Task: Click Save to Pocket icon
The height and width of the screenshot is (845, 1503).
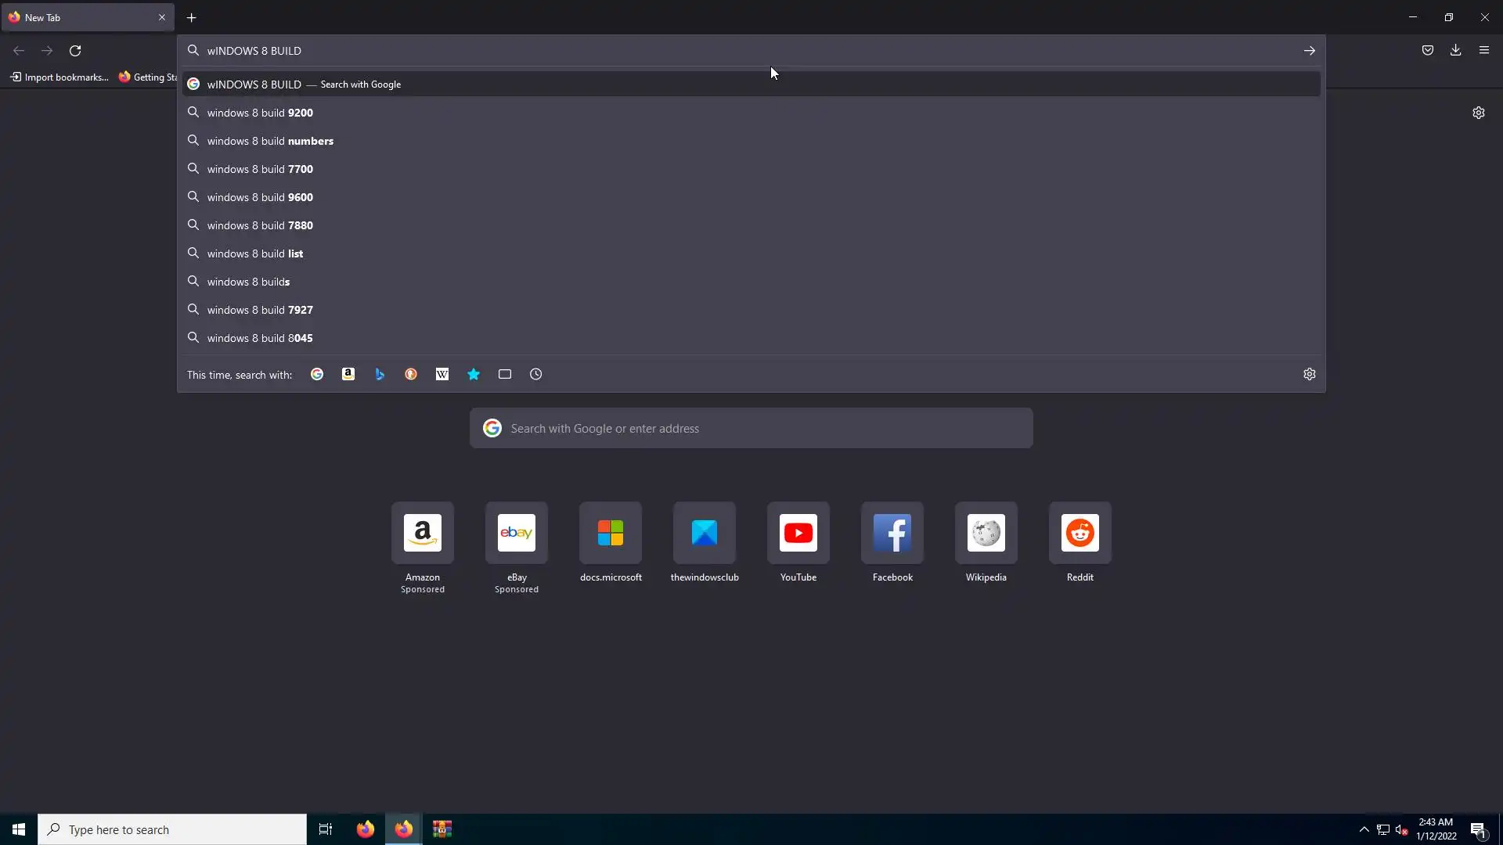Action: coord(1428,50)
